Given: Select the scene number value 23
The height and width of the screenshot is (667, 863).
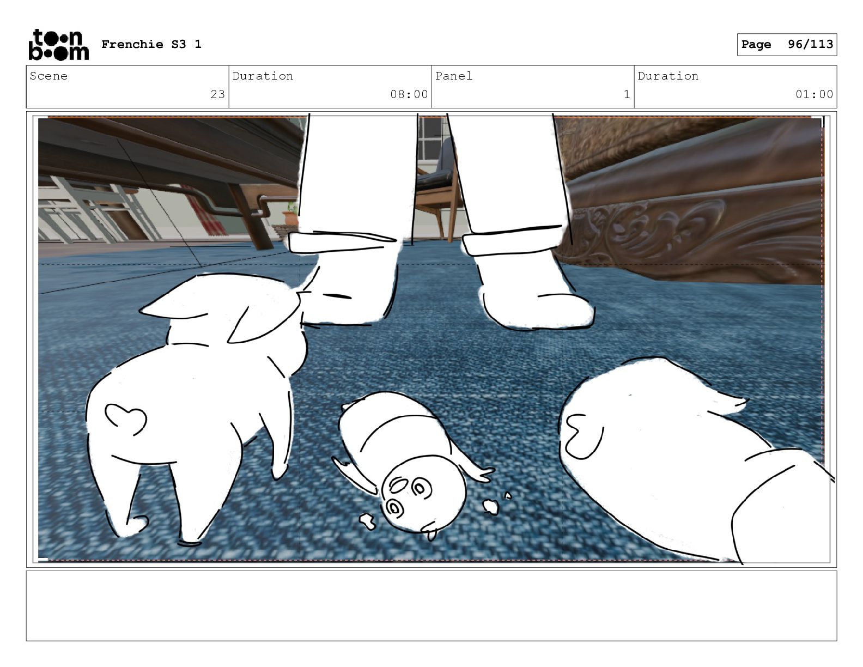Looking at the screenshot, I should point(218,94).
